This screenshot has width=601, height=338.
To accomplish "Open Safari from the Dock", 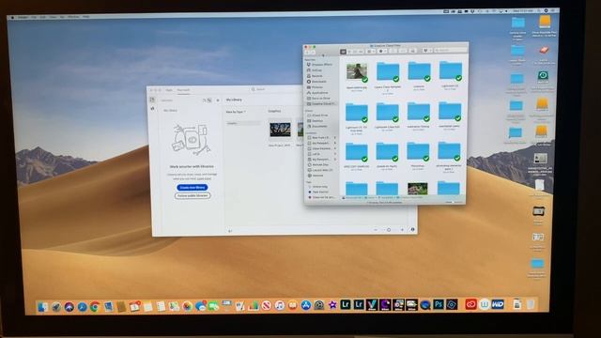I will pyautogui.click(x=82, y=307).
